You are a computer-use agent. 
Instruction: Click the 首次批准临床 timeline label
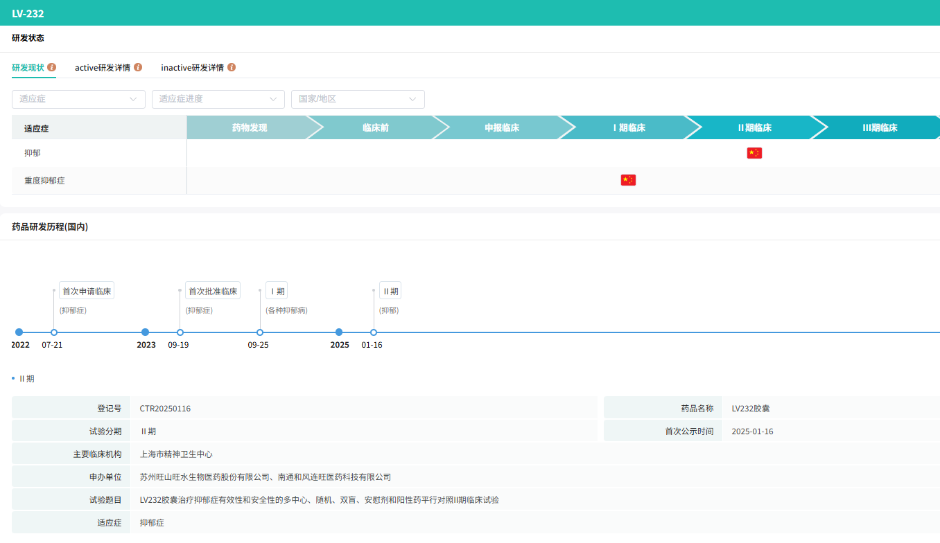(x=213, y=291)
